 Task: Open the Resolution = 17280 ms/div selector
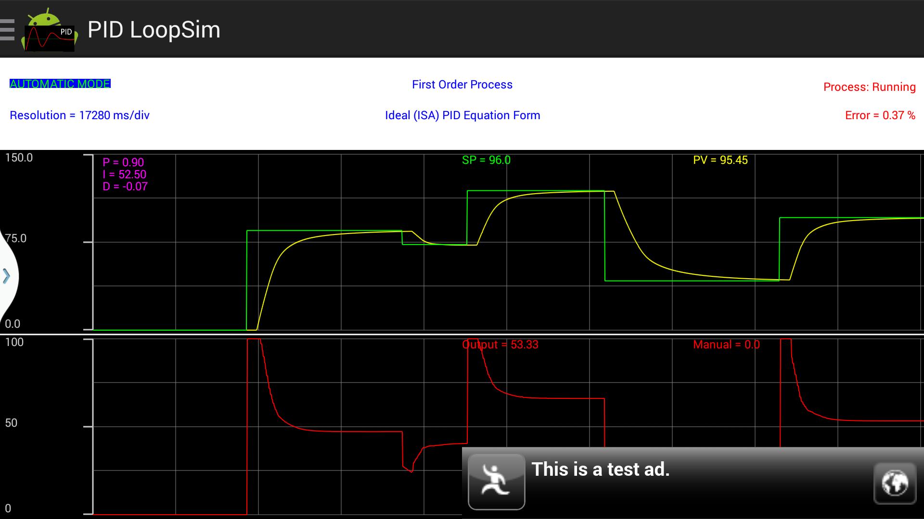click(79, 115)
